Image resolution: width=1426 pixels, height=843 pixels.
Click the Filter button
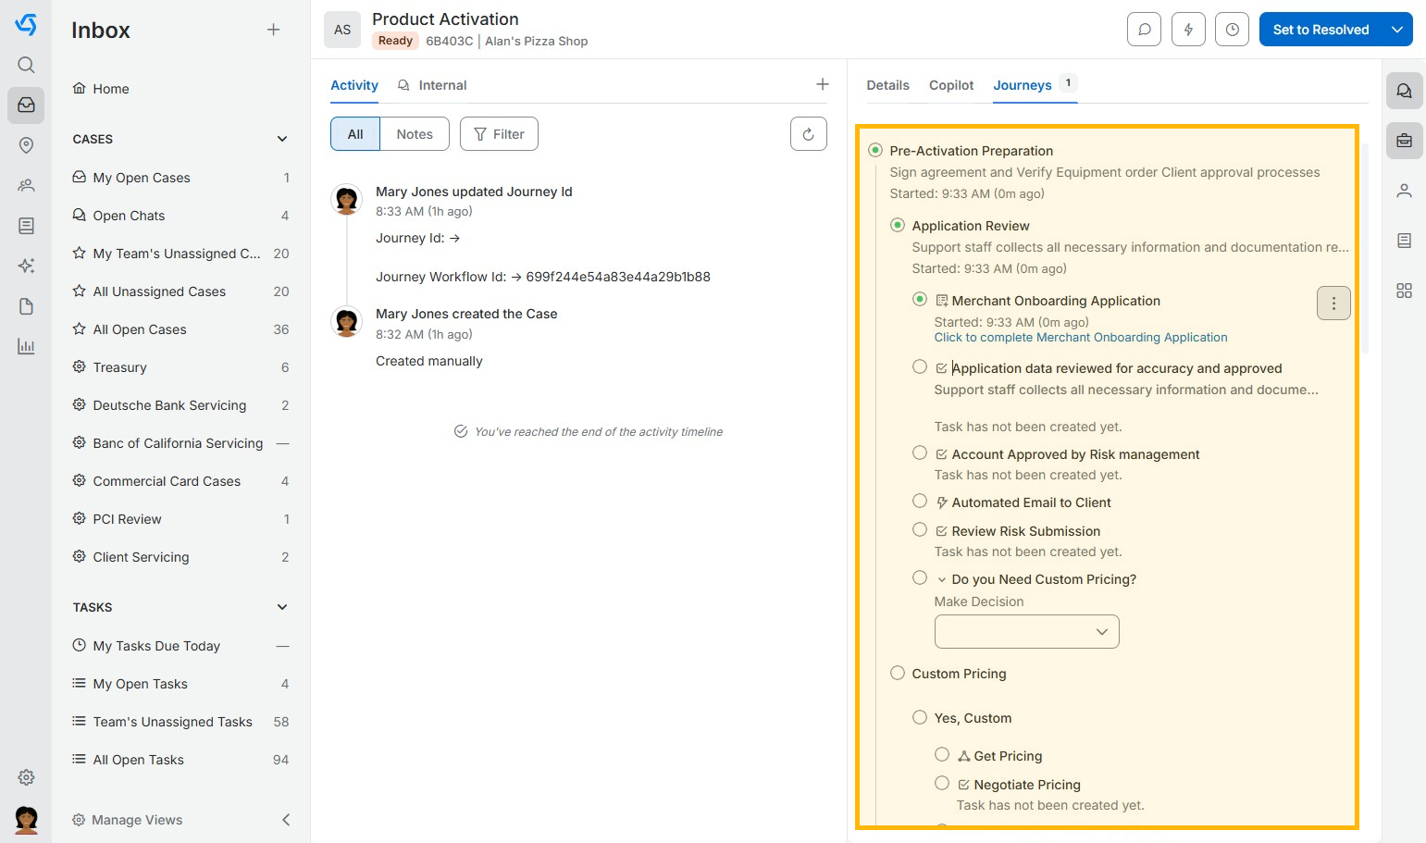coord(499,134)
